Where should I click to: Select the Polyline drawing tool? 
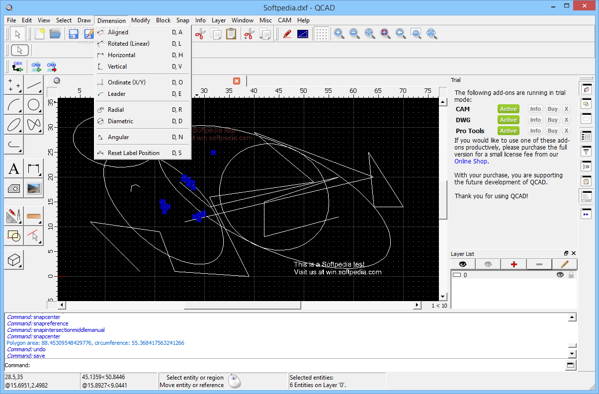coord(14,144)
